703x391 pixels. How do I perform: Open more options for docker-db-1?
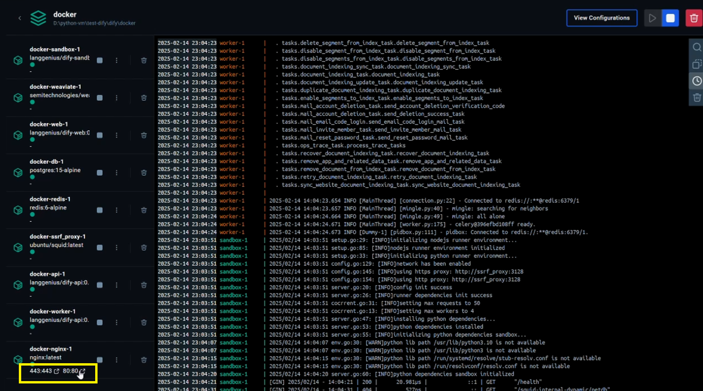pos(116,172)
